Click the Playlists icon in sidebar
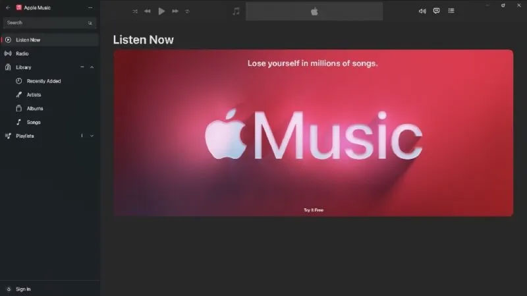The width and height of the screenshot is (527, 296). click(8, 136)
